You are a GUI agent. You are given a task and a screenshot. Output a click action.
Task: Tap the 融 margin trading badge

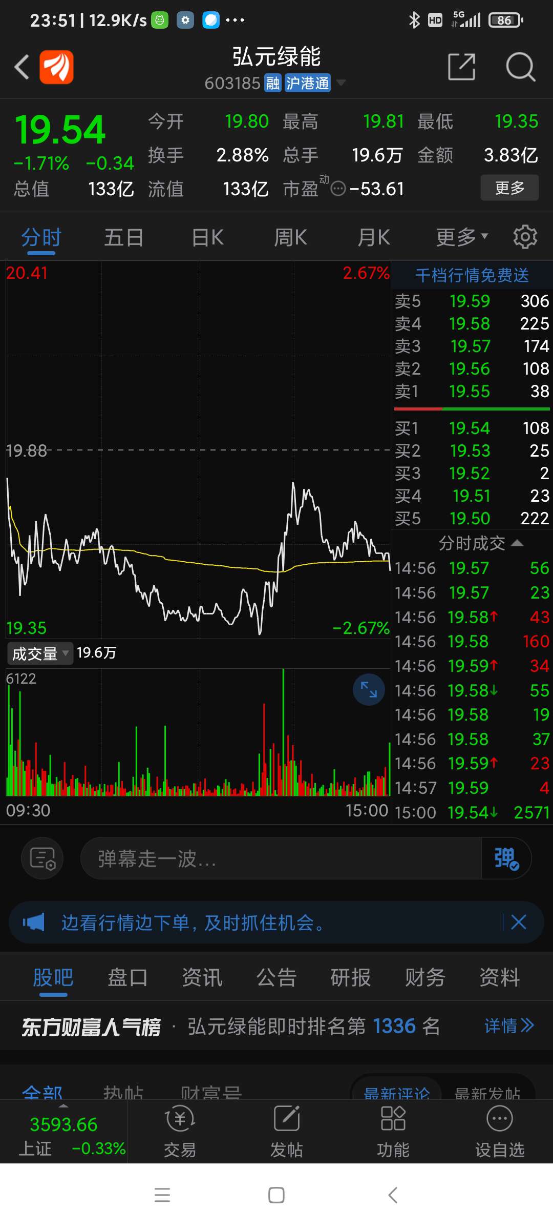(x=272, y=83)
